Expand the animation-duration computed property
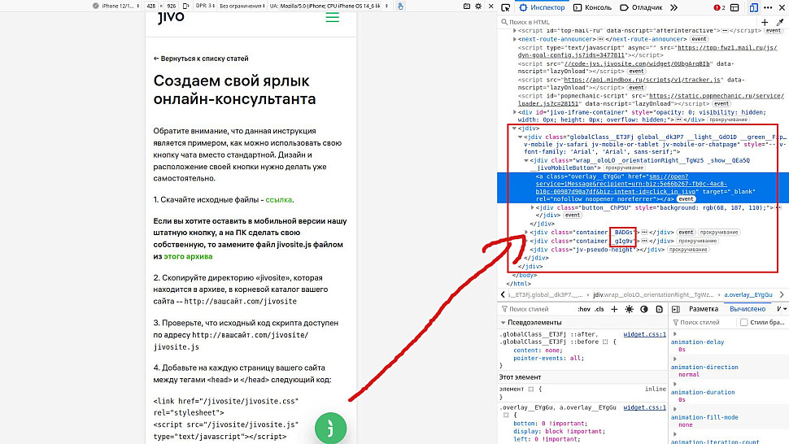The width and height of the screenshot is (789, 444). tap(675, 384)
